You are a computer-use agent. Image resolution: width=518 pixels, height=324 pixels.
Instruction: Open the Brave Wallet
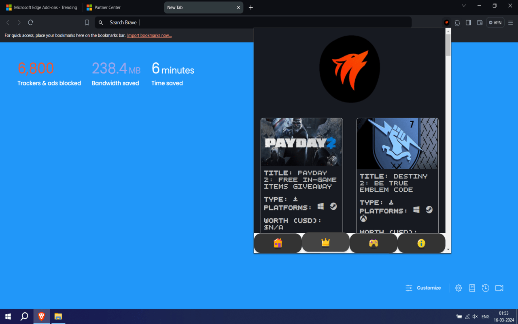[480, 23]
